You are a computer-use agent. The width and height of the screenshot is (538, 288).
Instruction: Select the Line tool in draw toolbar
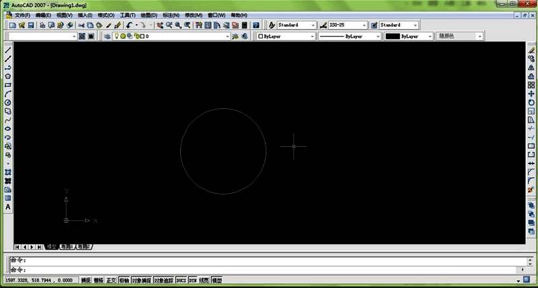pyautogui.click(x=8, y=50)
